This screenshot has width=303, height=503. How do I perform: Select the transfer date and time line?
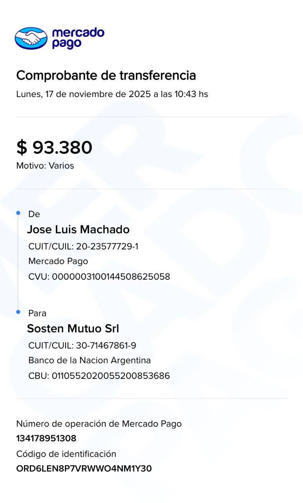click(112, 94)
